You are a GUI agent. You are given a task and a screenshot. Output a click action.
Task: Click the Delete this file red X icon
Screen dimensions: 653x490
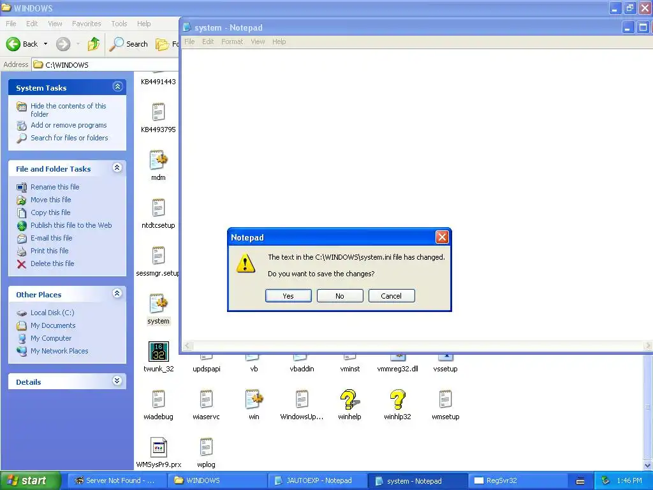[x=22, y=264]
